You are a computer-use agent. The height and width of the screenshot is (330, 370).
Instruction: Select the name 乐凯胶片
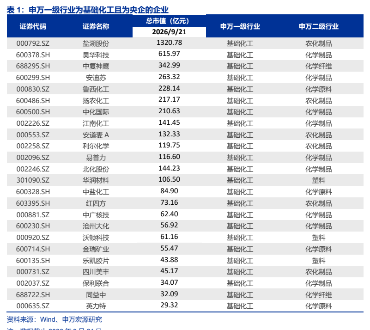(96, 261)
